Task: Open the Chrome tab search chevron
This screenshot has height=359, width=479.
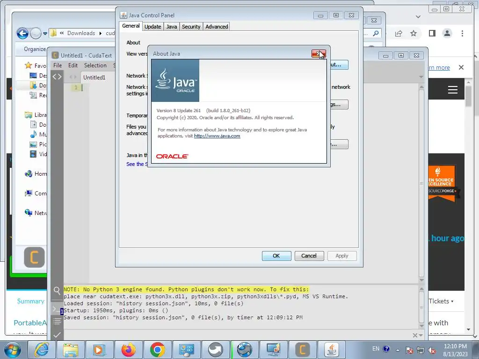Action: tap(418, 17)
